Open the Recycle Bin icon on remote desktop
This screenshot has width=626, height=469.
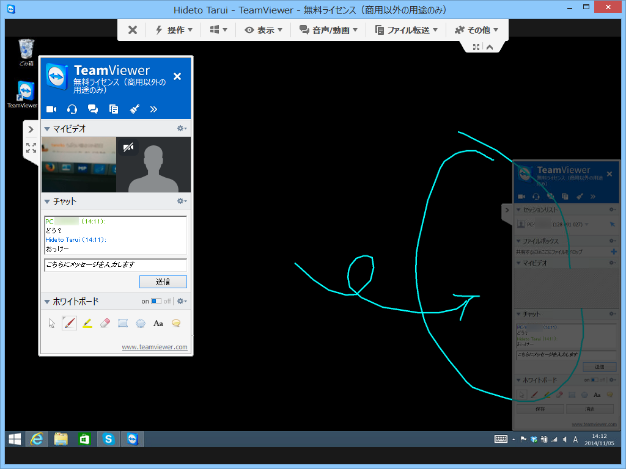[26, 53]
